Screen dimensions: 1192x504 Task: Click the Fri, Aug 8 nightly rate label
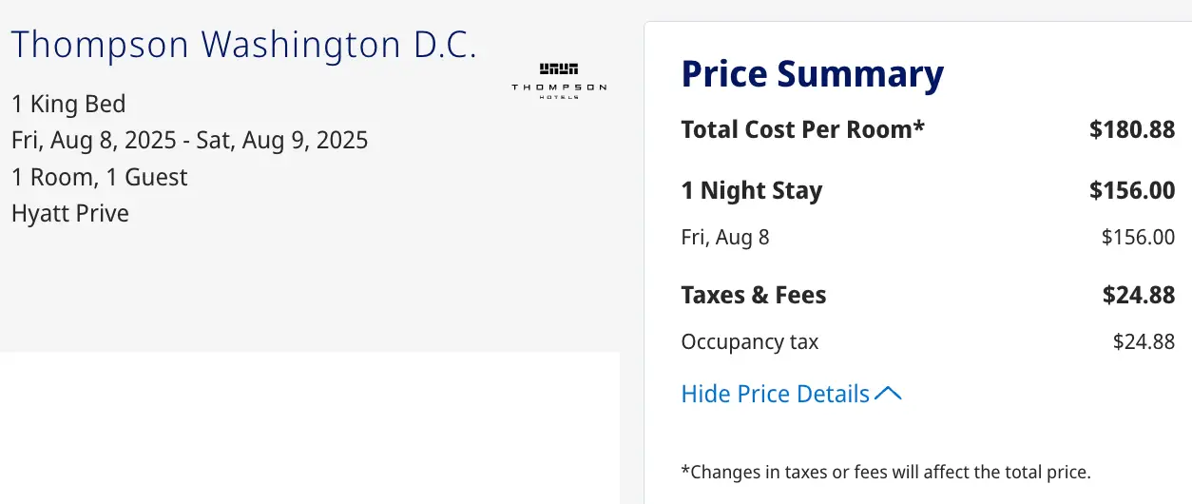coord(725,237)
